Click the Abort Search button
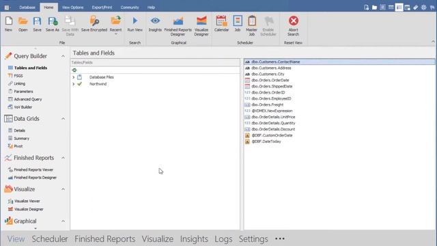Viewport: 437px width, 246px height. [293, 26]
